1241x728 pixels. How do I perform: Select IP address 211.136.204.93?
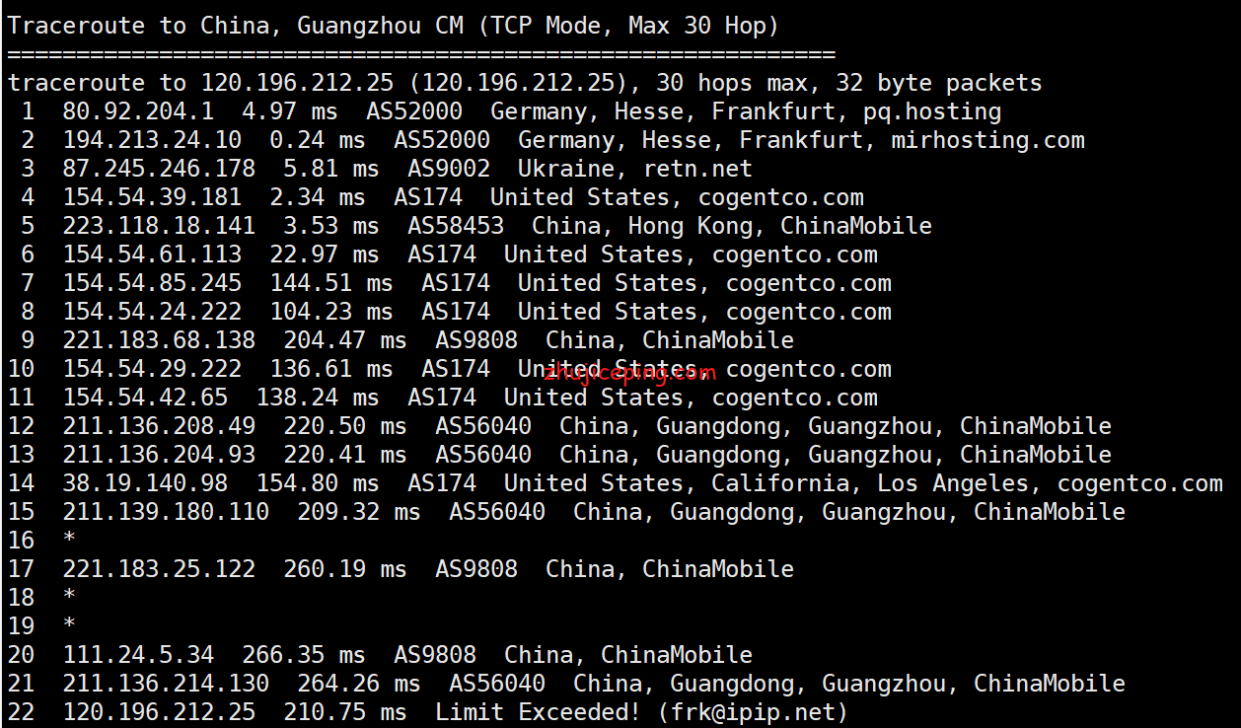click(159, 455)
